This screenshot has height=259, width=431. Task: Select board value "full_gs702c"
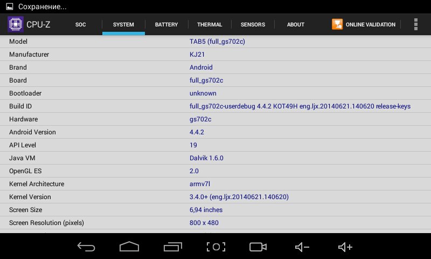(206, 80)
